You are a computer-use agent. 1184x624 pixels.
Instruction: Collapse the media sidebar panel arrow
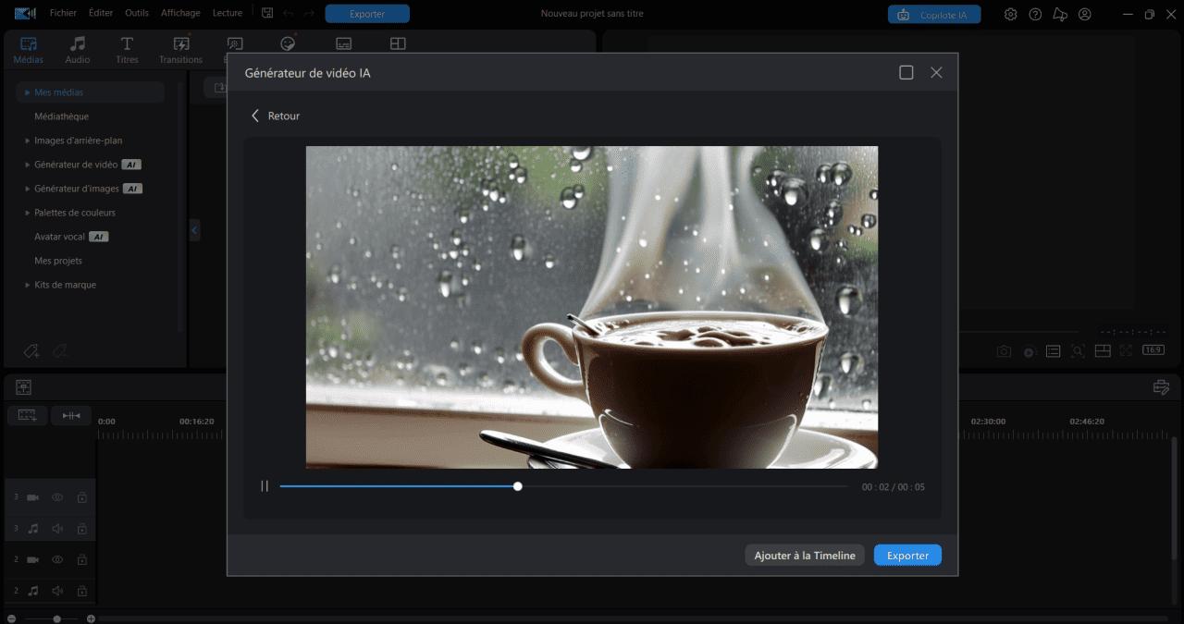click(194, 229)
